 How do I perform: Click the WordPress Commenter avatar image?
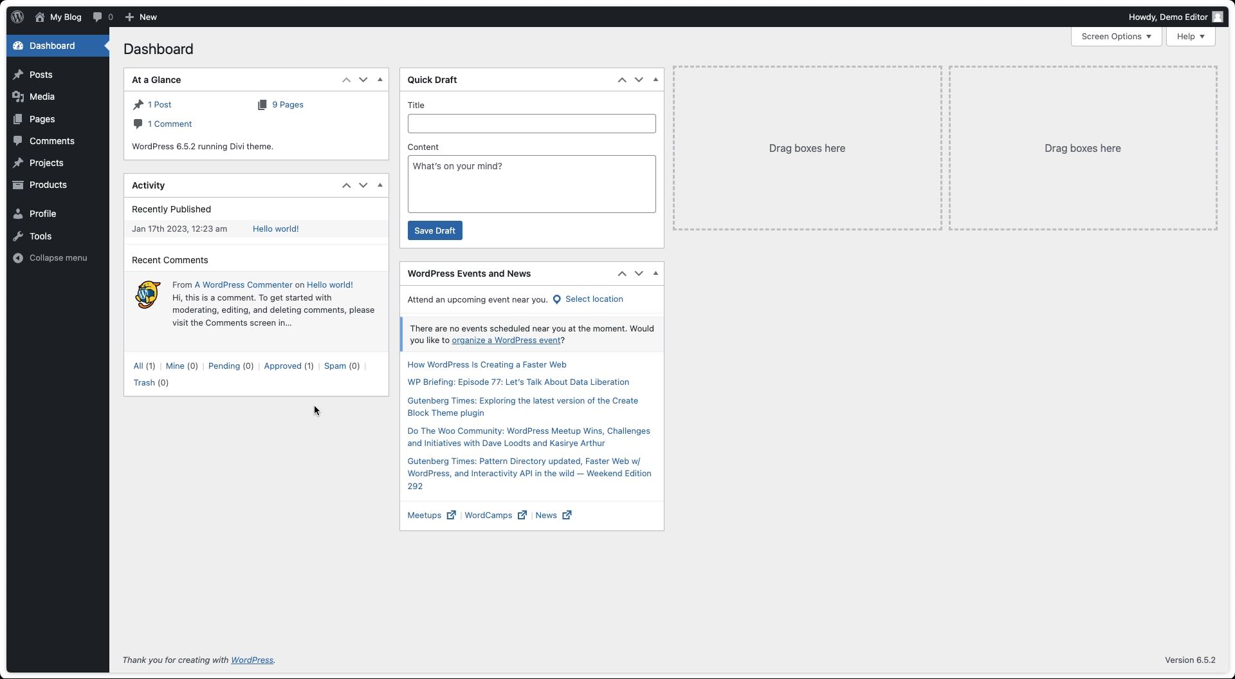(x=148, y=295)
